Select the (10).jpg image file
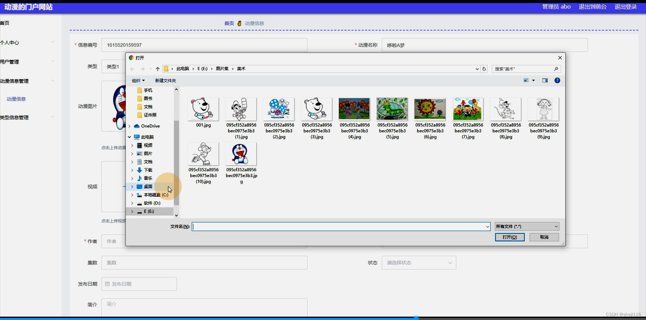646x320 pixels. (203, 163)
